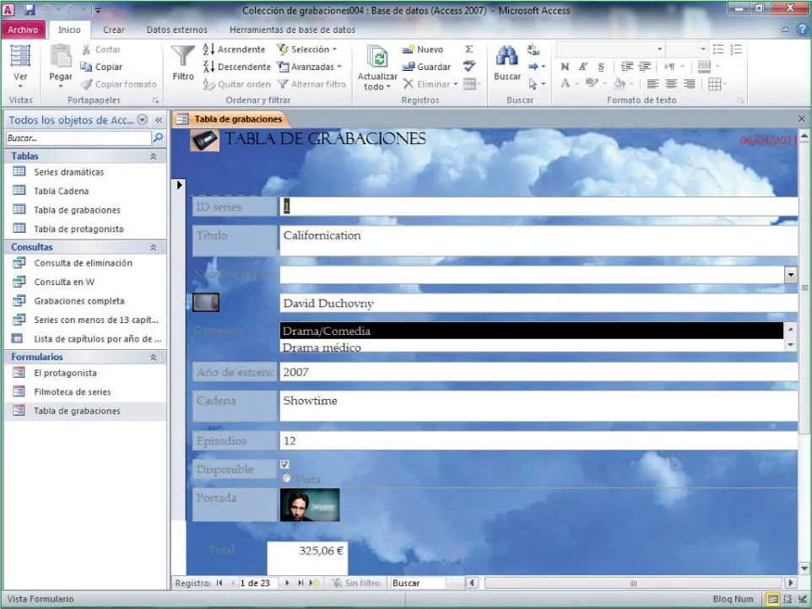Click the Copiar ribbon command
Viewport: 812px width, 609px height.
[101, 67]
